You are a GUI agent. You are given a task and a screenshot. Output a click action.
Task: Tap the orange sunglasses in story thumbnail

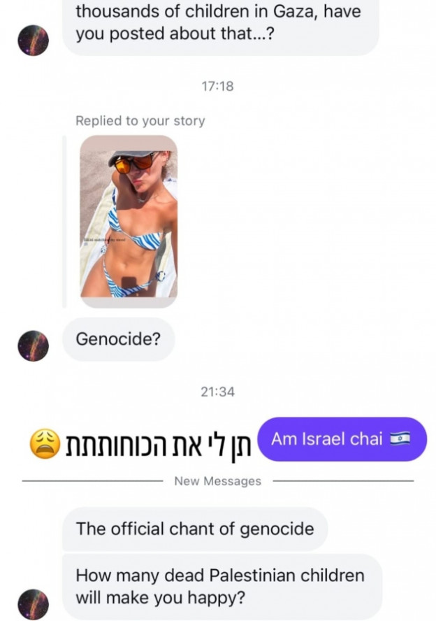click(133, 162)
